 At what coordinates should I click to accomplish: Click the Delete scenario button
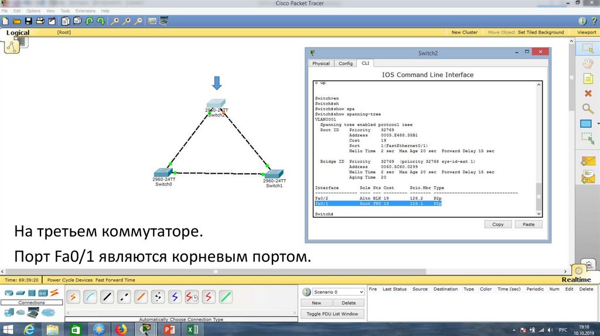(x=348, y=303)
